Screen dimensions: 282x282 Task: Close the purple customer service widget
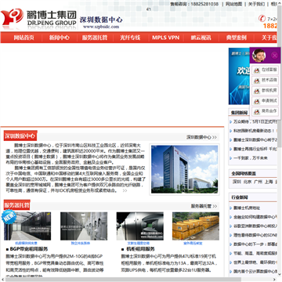point(274,56)
